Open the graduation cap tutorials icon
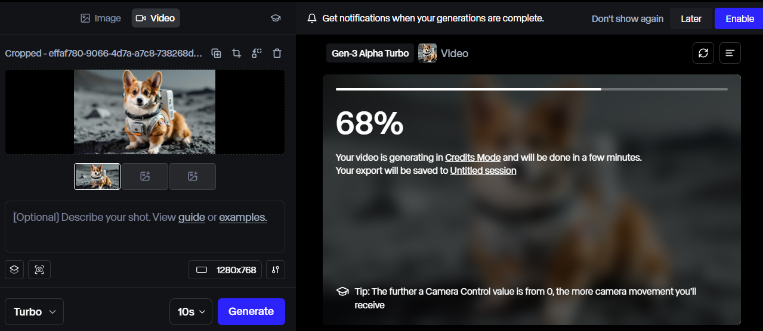Screen dimensions: 763x331 click(x=276, y=18)
